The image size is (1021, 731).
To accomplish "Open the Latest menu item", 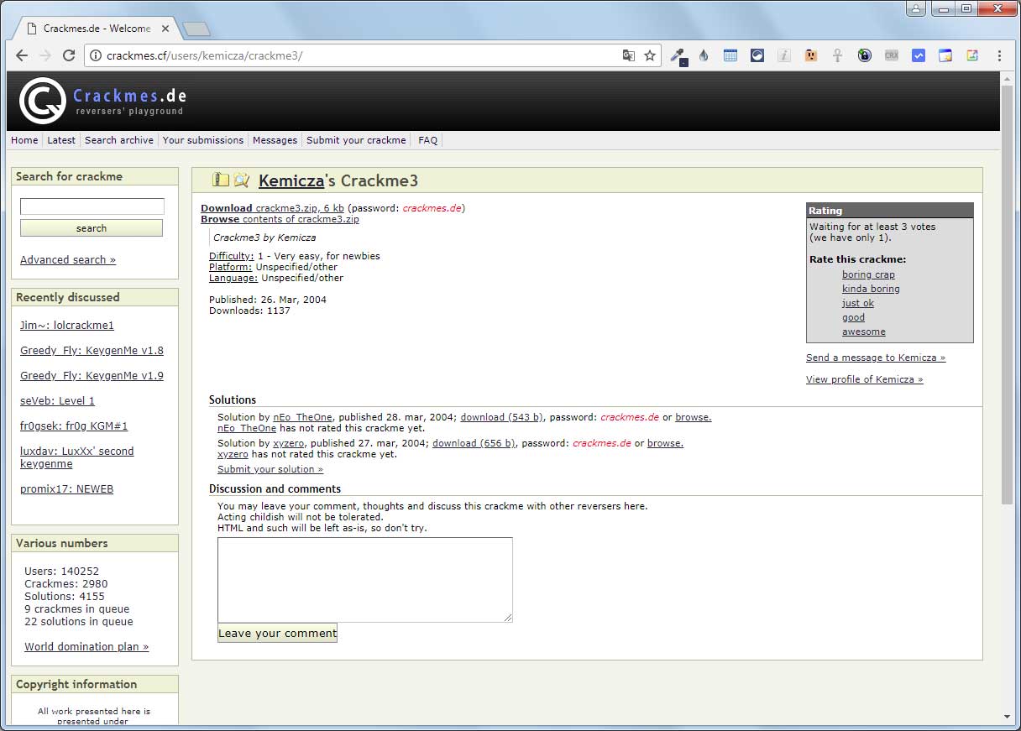I will [61, 140].
